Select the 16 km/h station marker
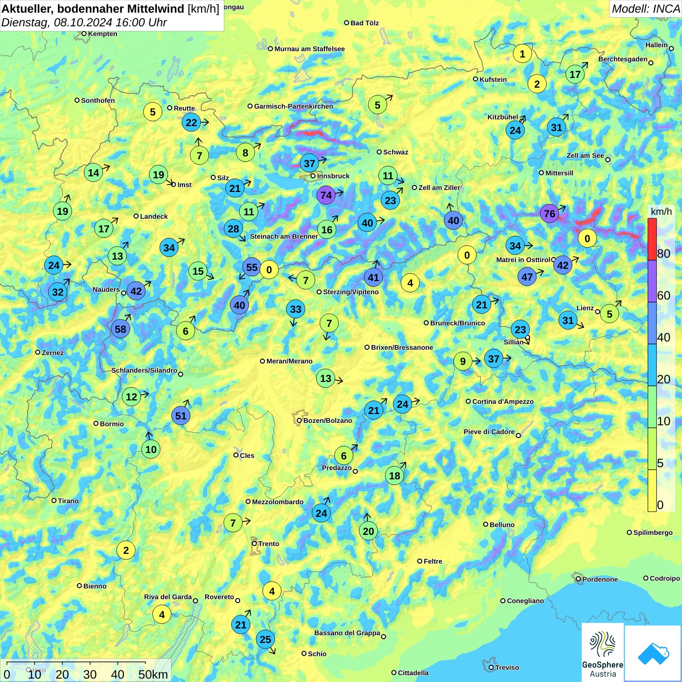 tap(327, 229)
